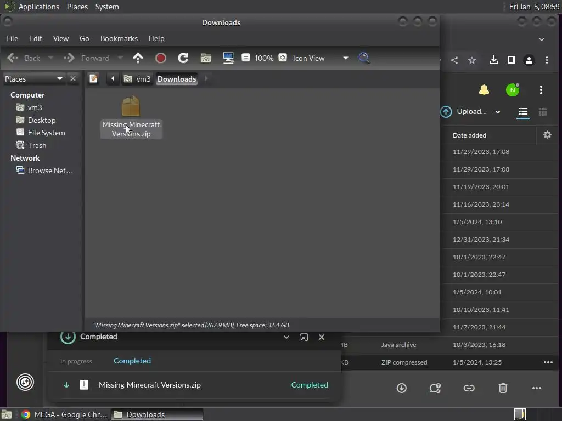Image resolution: width=562 pixels, height=421 pixels.
Task: Close the Places sidebar
Action: 73,78
